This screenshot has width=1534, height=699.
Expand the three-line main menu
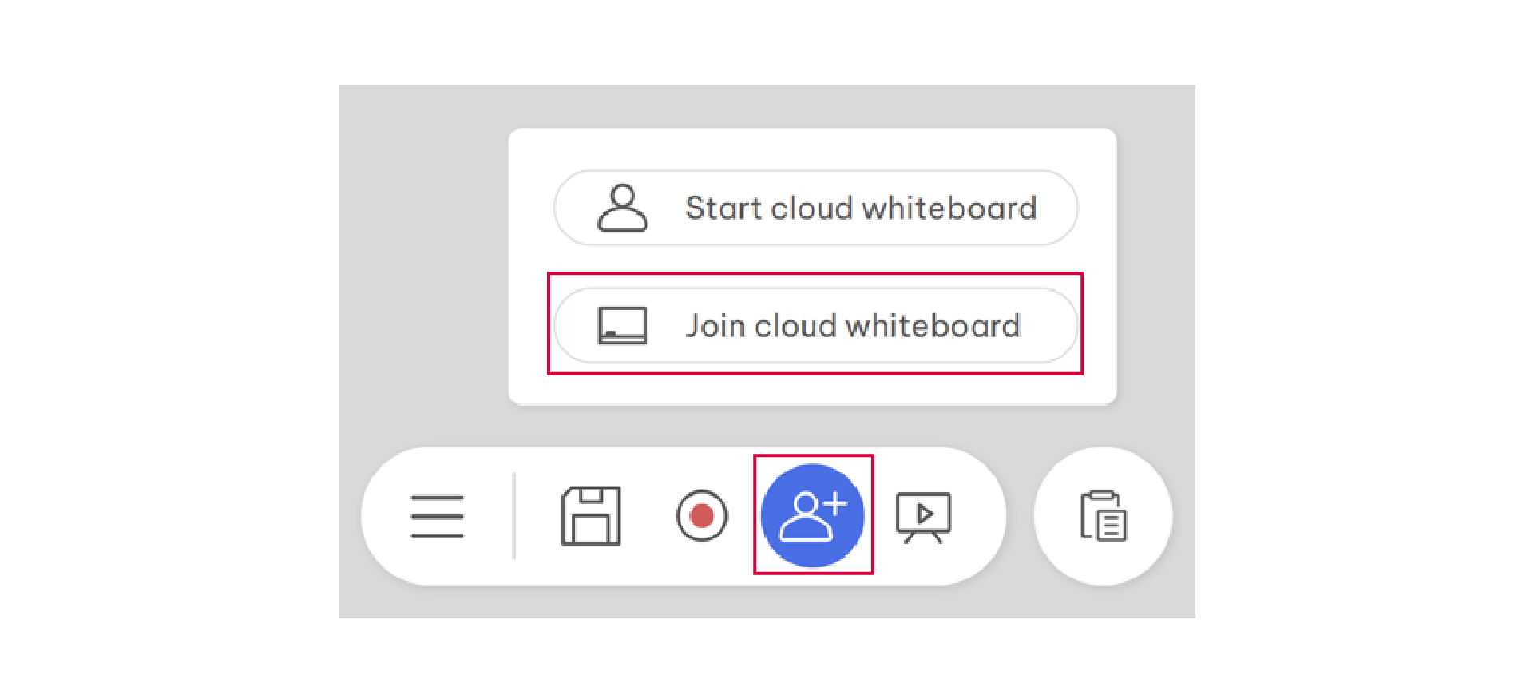(x=436, y=516)
